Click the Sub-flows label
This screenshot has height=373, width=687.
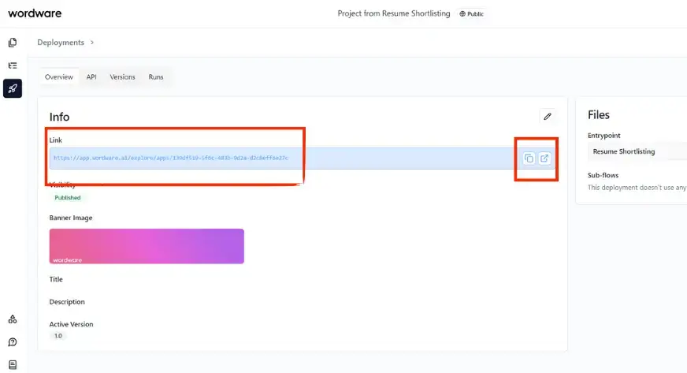(603, 175)
